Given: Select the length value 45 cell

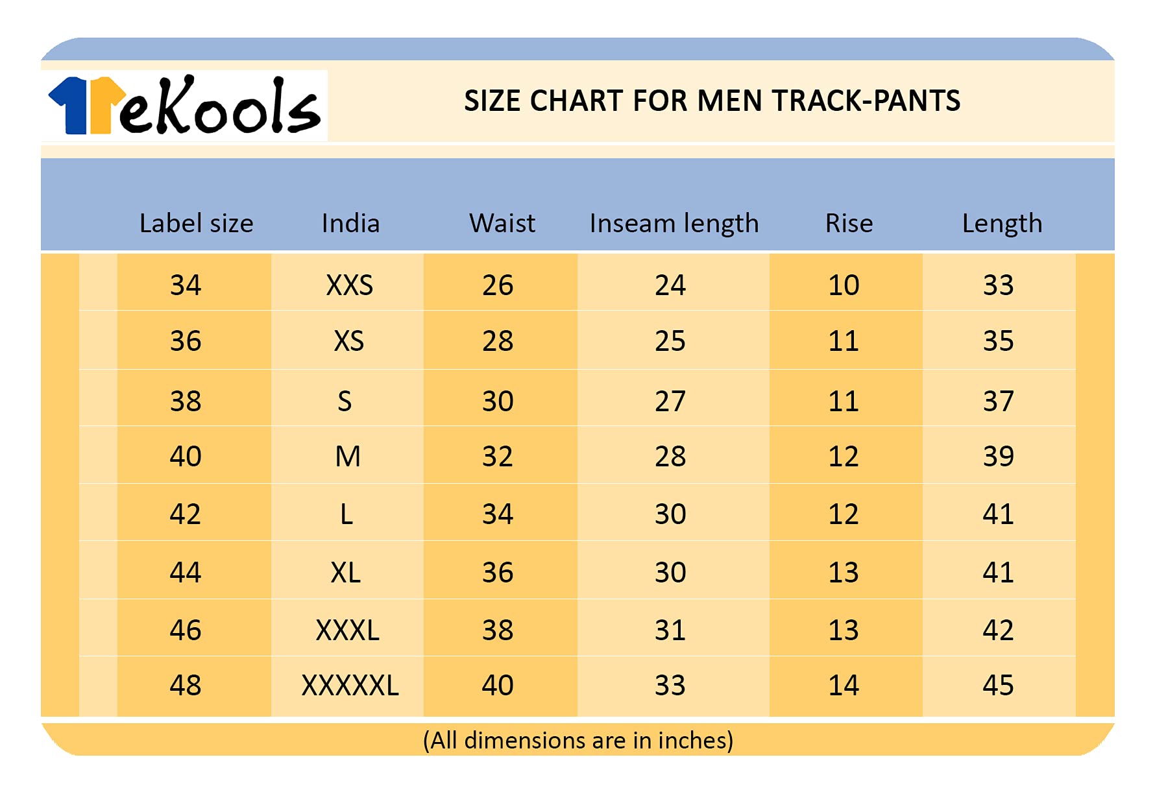Looking at the screenshot, I should [998, 686].
